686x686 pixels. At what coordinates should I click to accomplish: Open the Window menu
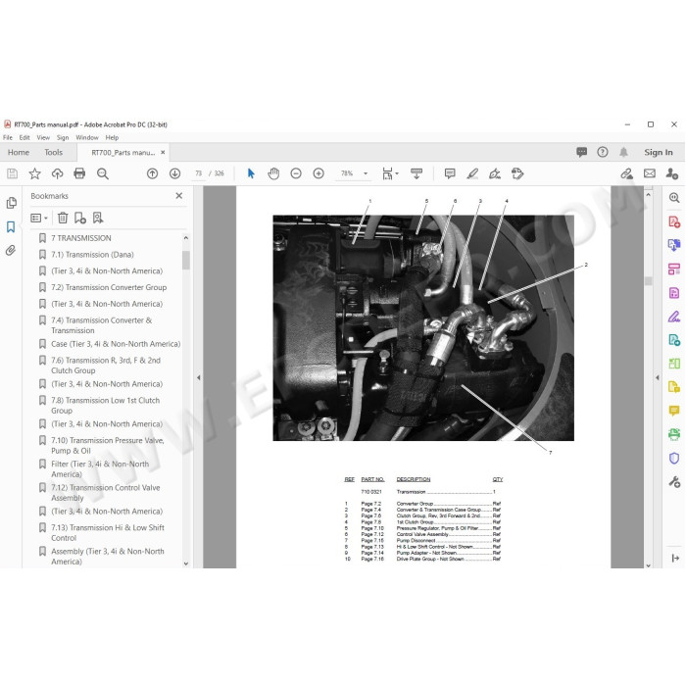pos(87,137)
